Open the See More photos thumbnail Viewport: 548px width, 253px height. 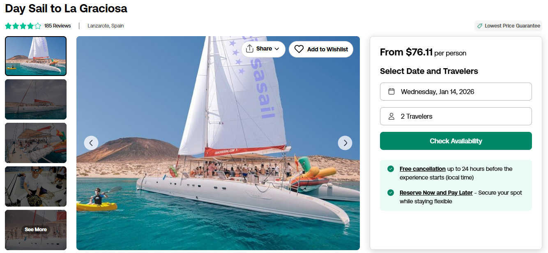click(x=36, y=230)
